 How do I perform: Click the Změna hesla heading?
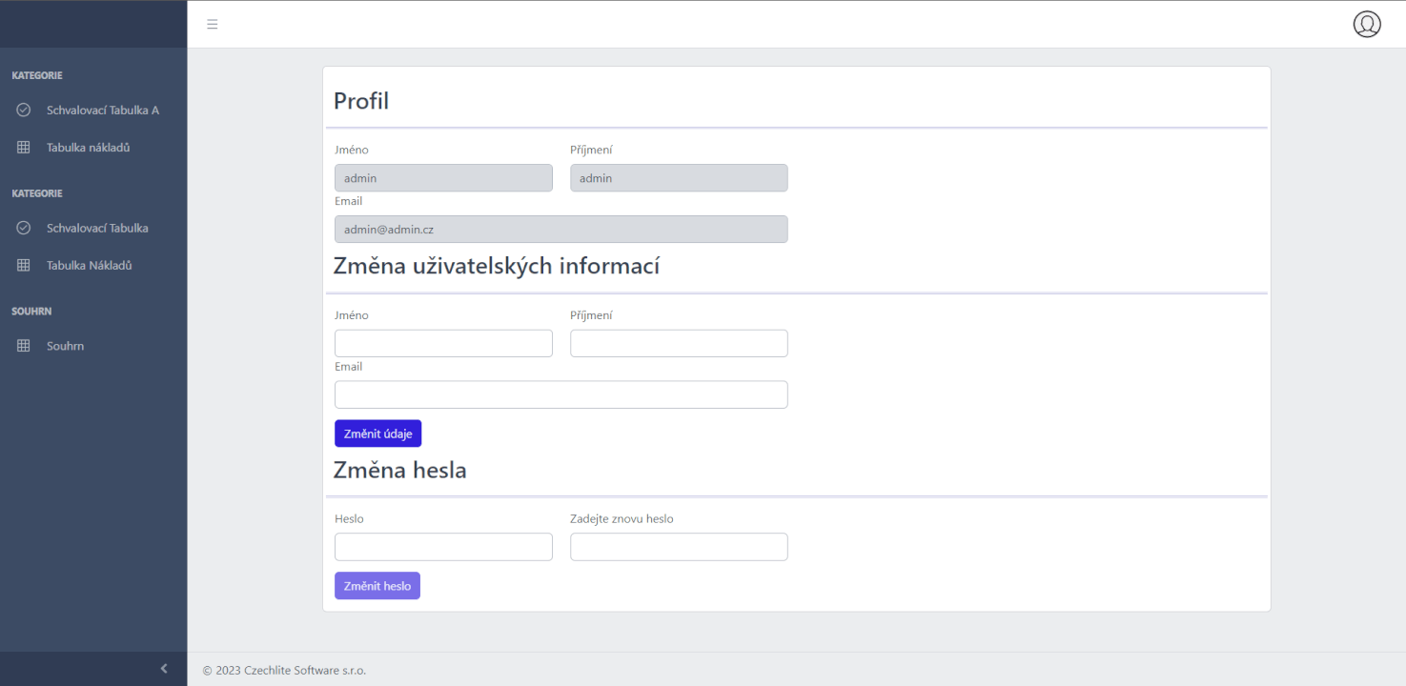400,470
